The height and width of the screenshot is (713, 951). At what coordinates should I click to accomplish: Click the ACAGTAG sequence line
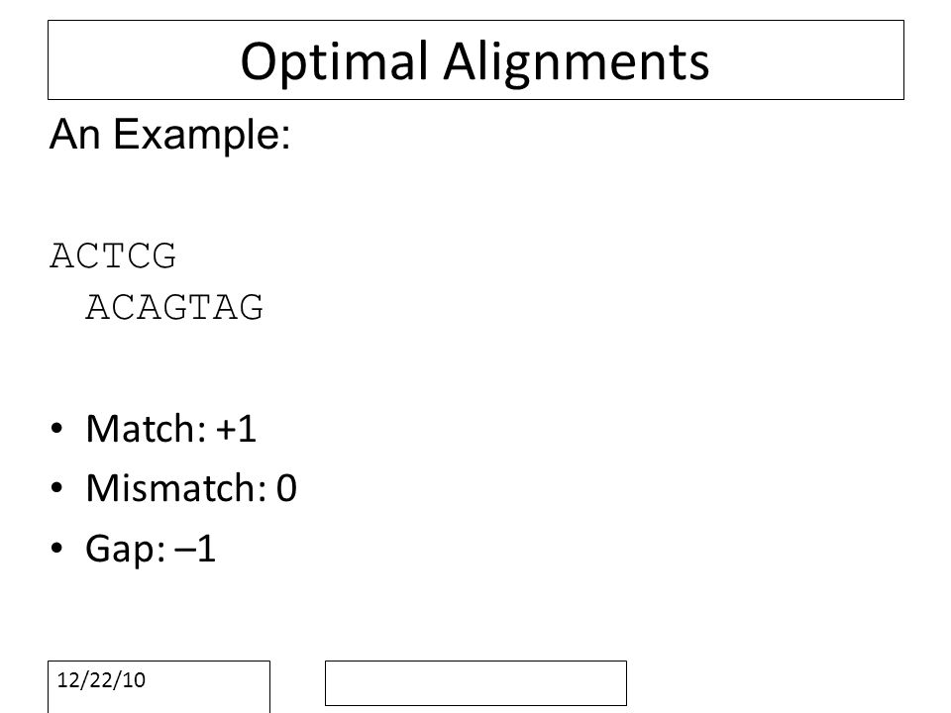click(x=174, y=307)
